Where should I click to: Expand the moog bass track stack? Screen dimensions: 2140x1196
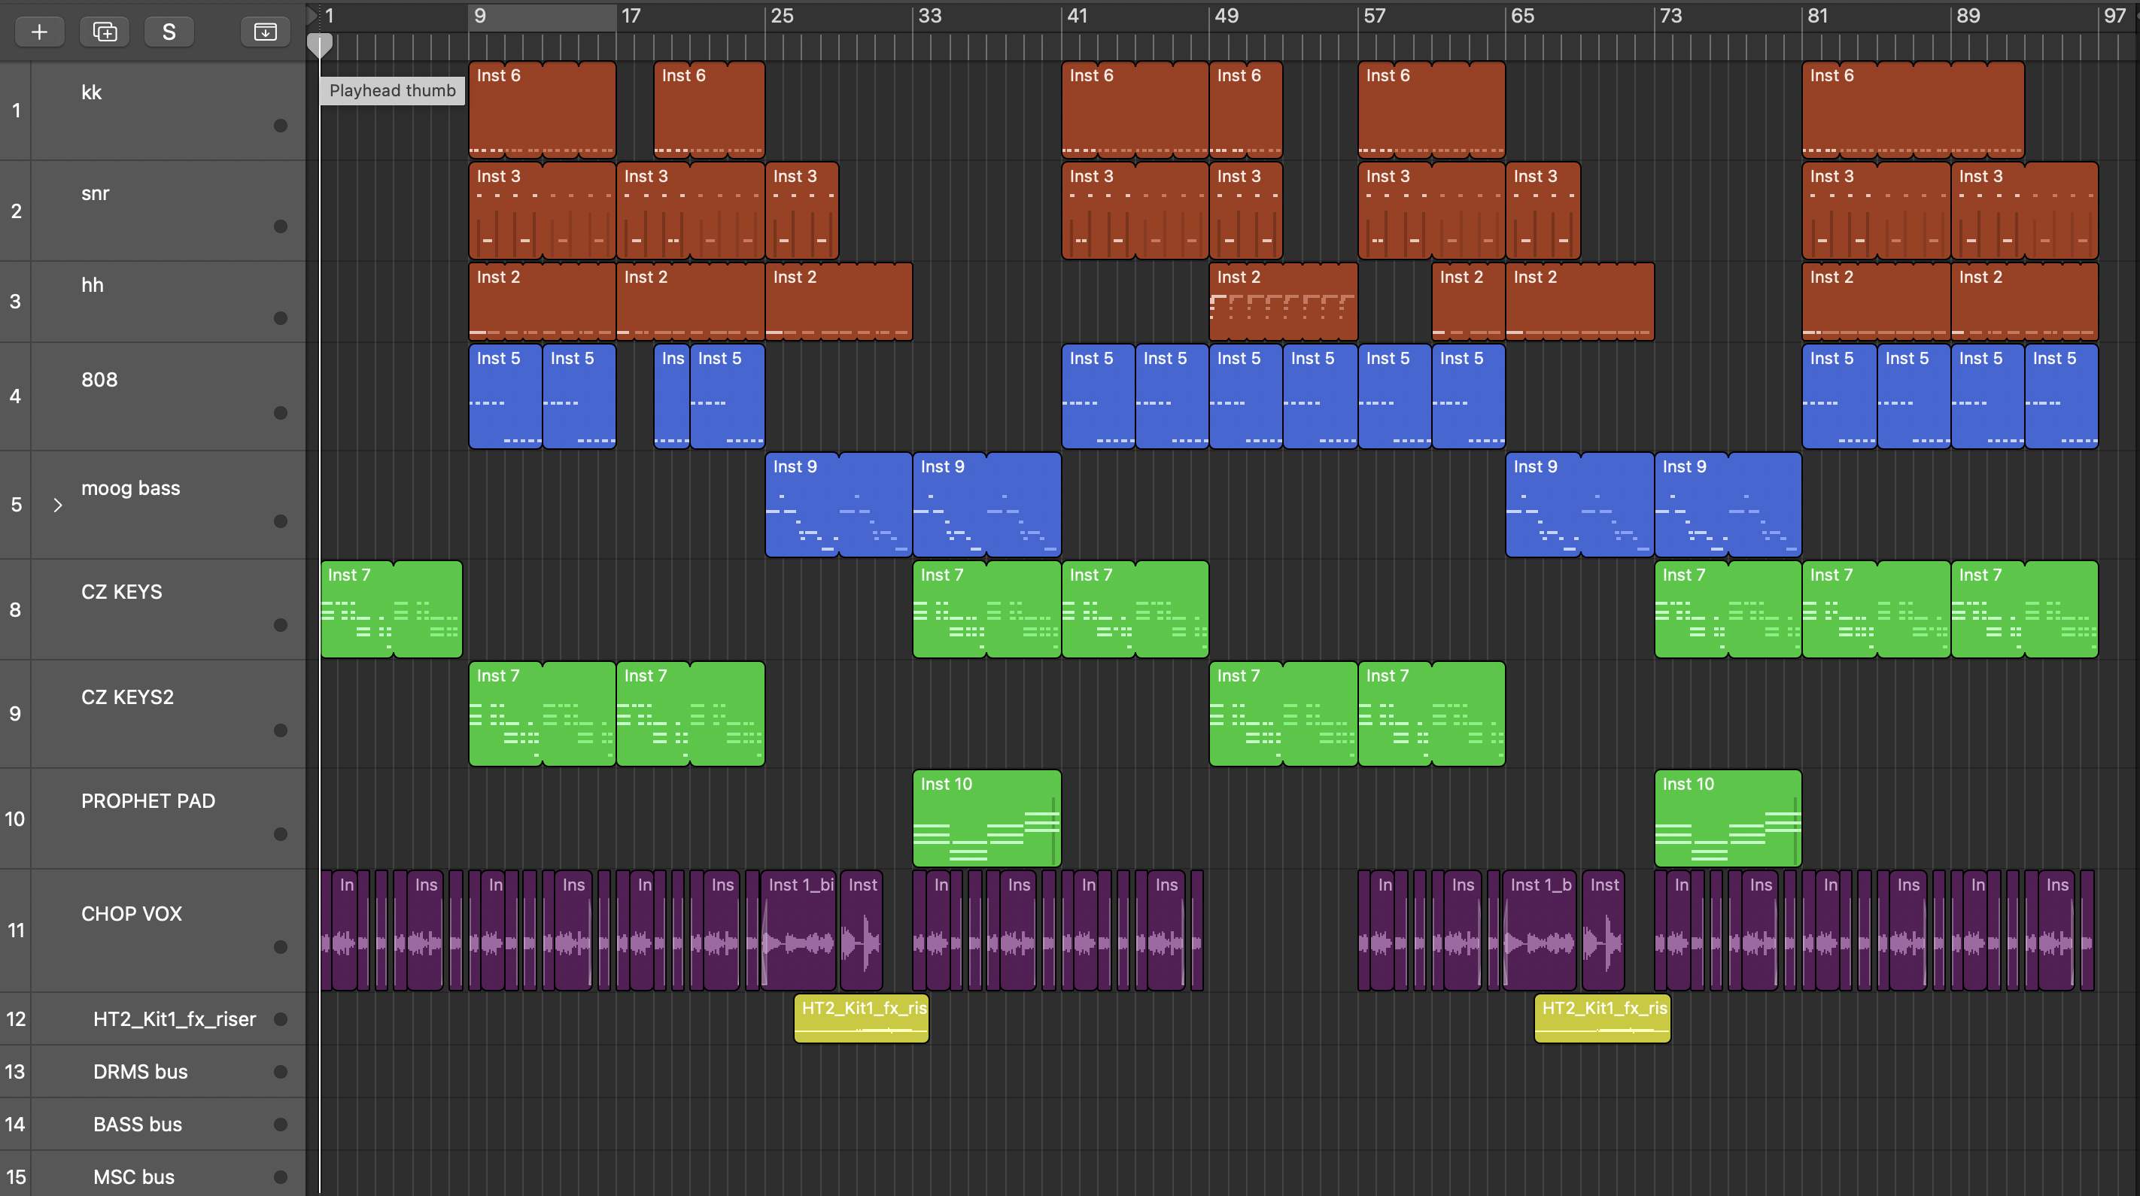point(57,505)
